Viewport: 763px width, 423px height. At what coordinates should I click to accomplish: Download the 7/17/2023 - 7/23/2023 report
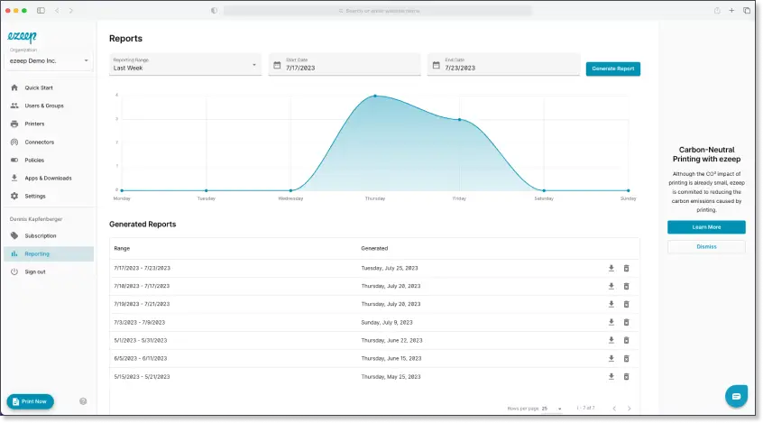click(x=611, y=268)
